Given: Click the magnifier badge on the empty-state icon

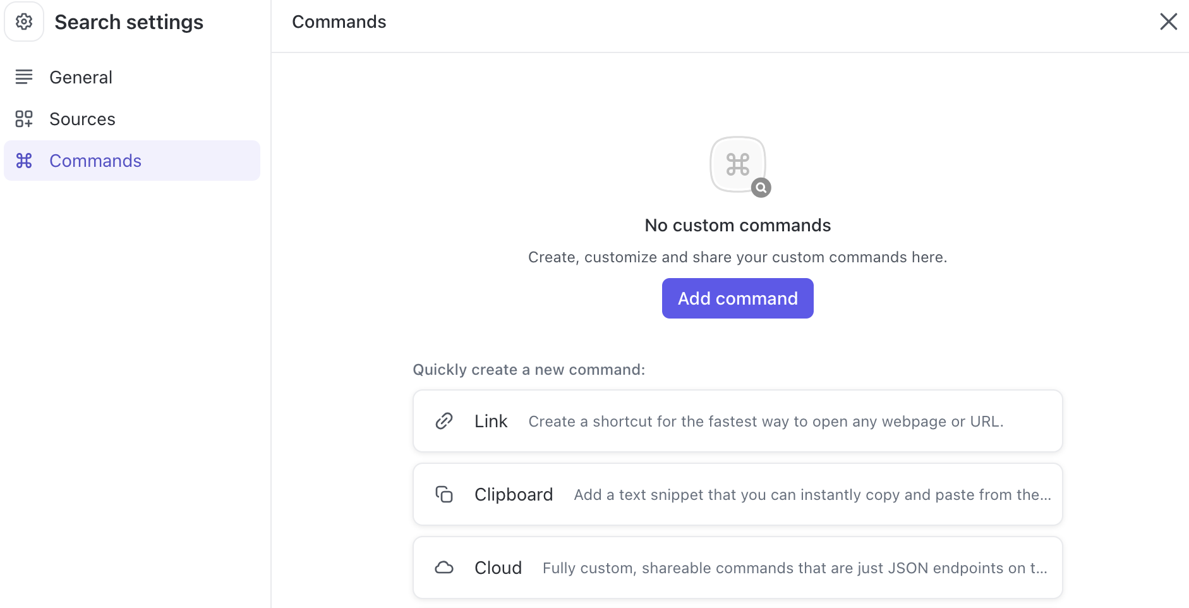Looking at the screenshot, I should (761, 187).
